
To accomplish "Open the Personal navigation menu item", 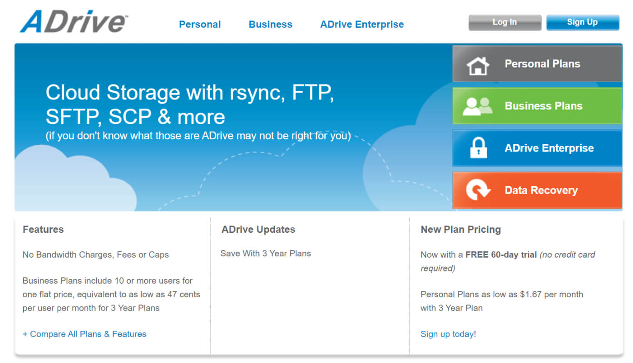I will click(x=200, y=25).
